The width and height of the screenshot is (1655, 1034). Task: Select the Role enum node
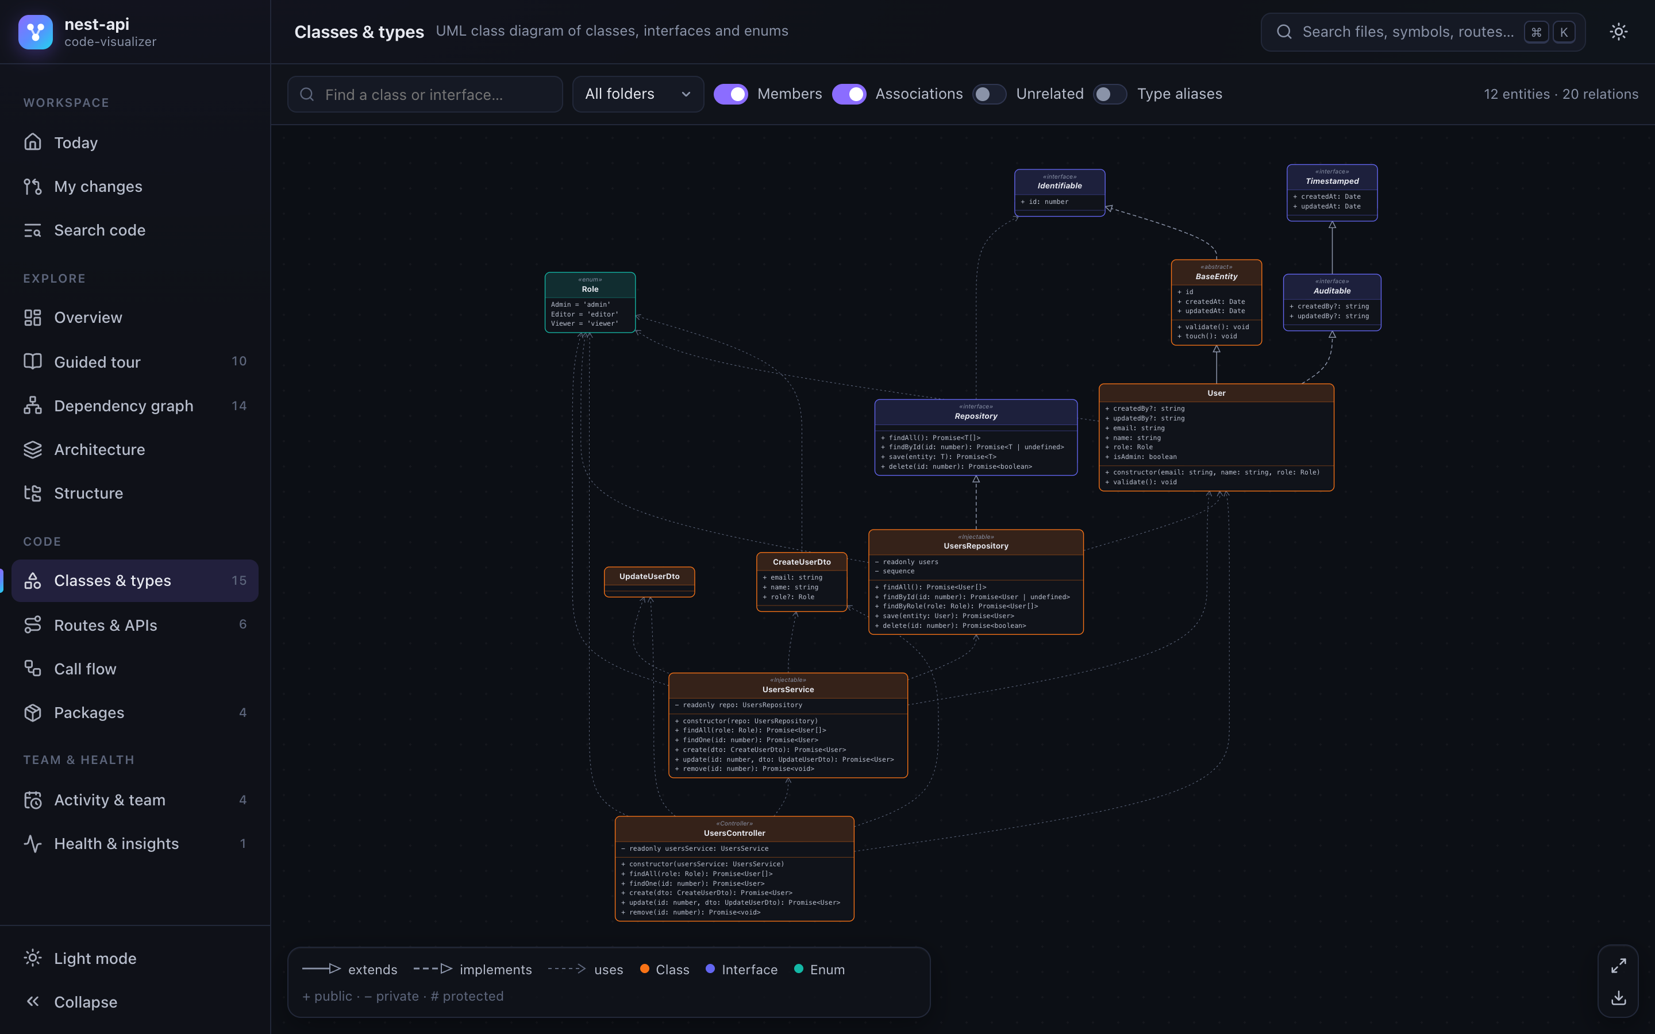(x=590, y=302)
